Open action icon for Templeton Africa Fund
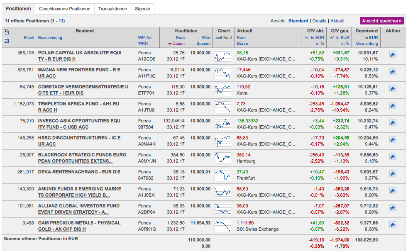The height and width of the screenshot is (251, 408). coord(393,106)
